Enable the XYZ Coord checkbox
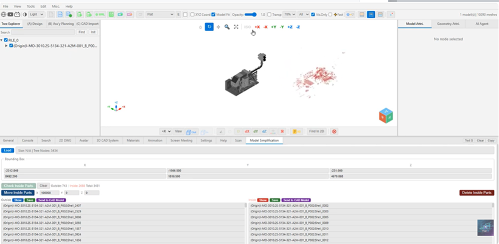Screen dimensions: 499x244 (192, 15)
